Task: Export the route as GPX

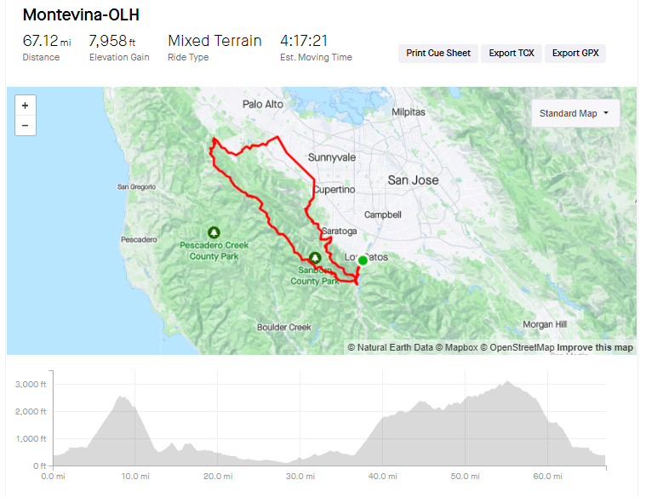Action: click(x=575, y=53)
